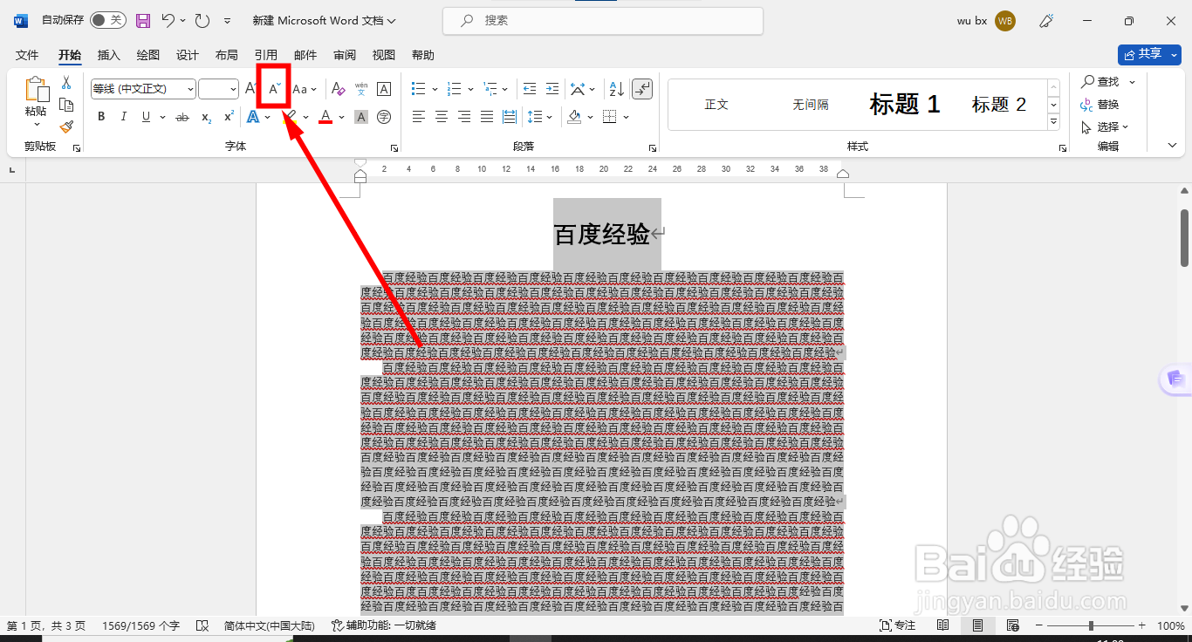The height and width of the screenshot is (642, 1192).
Task: Toggle strikethrough formatting
Action: coord(182,117)
